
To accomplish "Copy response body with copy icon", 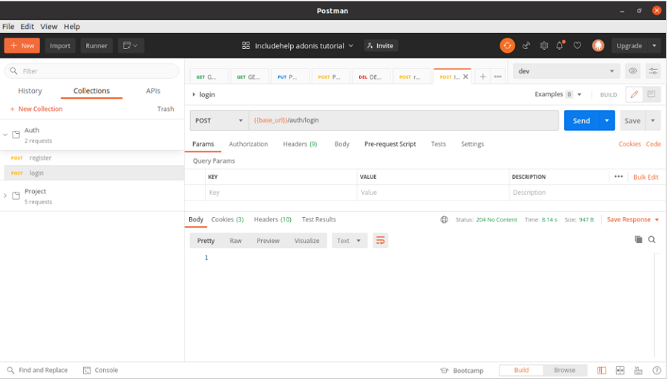I will 638,239.
